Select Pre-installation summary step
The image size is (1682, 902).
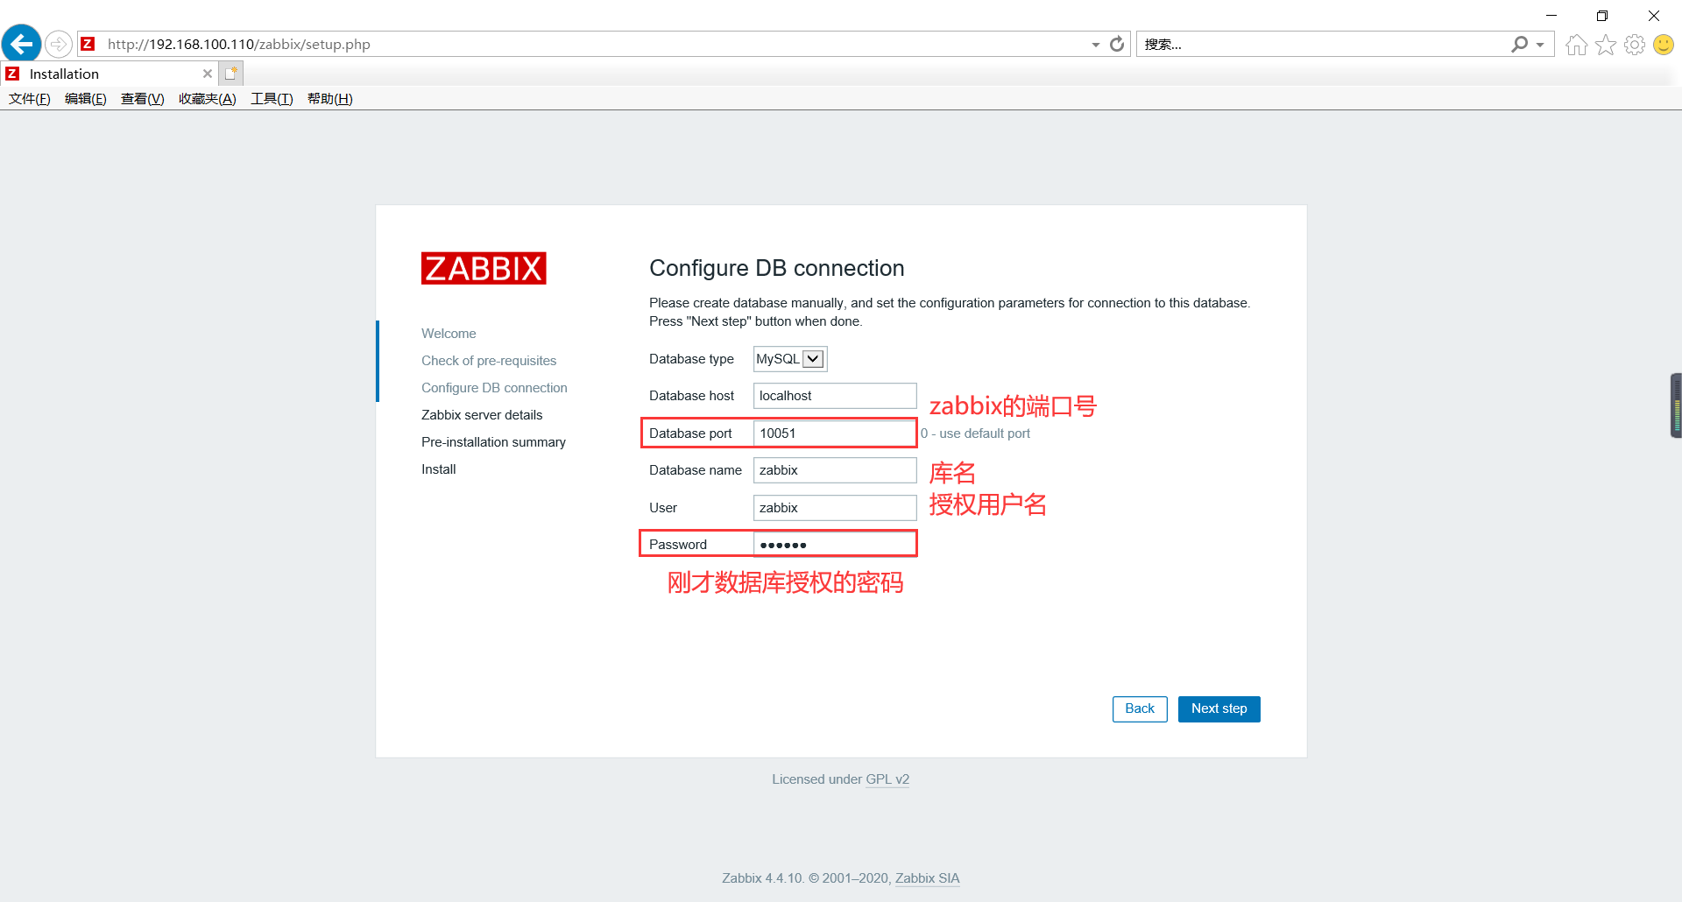[x=493, y=442]
